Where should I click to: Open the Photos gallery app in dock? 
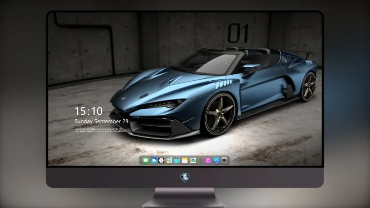(x=193, y=160)
